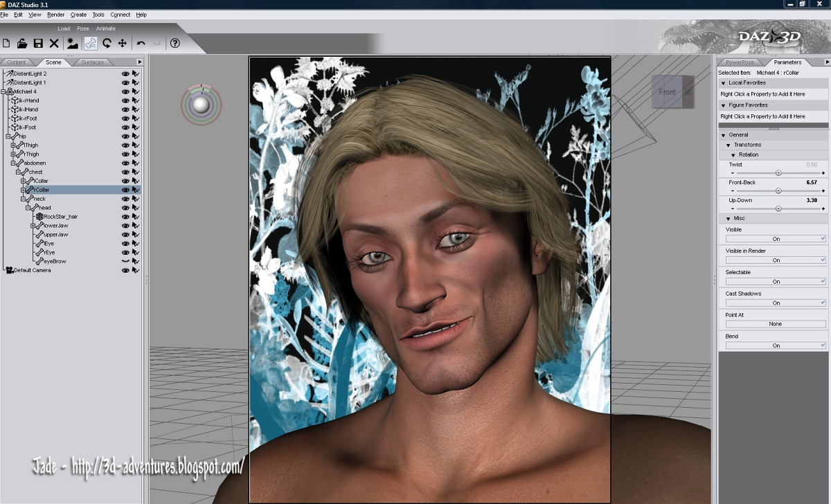This screenshot has height=504, width=831.
Task: Expand the lCollar tree node
Action: pyautogui.click(x=23, y=181)
